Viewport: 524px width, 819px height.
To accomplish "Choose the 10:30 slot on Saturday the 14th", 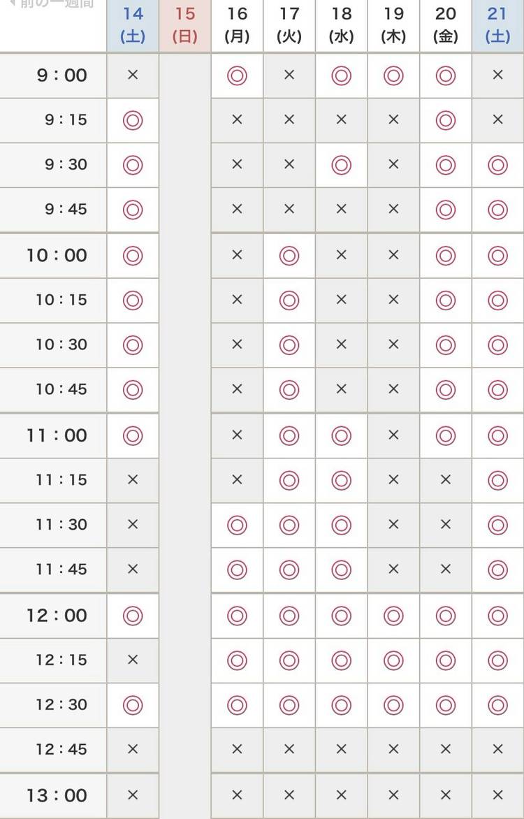I will pyautogui.click(x=133, y=345).
